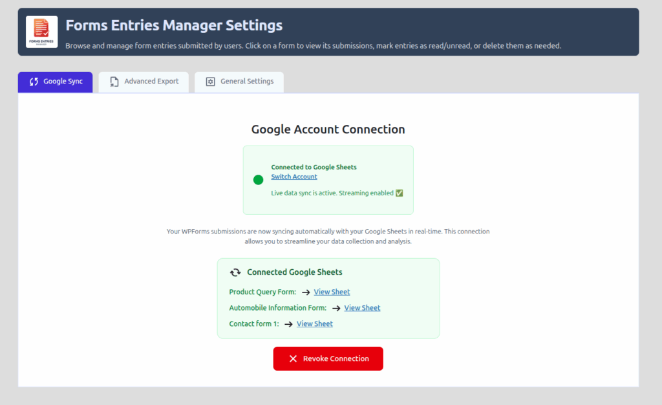
Task: Click the refresh arrows beside Connected Google Sheets
Action: click(x=235, y=272)
